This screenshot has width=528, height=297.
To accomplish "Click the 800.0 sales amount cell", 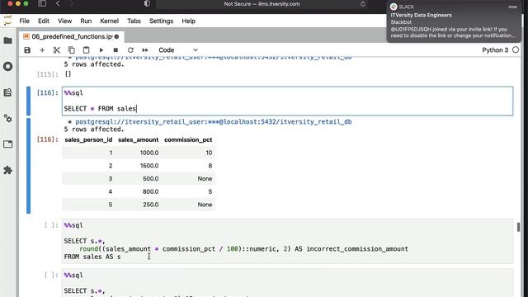I will click(x=150, y=191).
